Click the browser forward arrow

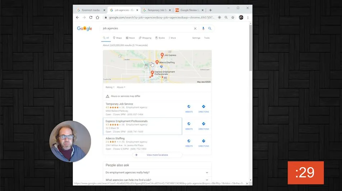pyautogui.click(x=84, y=18)
